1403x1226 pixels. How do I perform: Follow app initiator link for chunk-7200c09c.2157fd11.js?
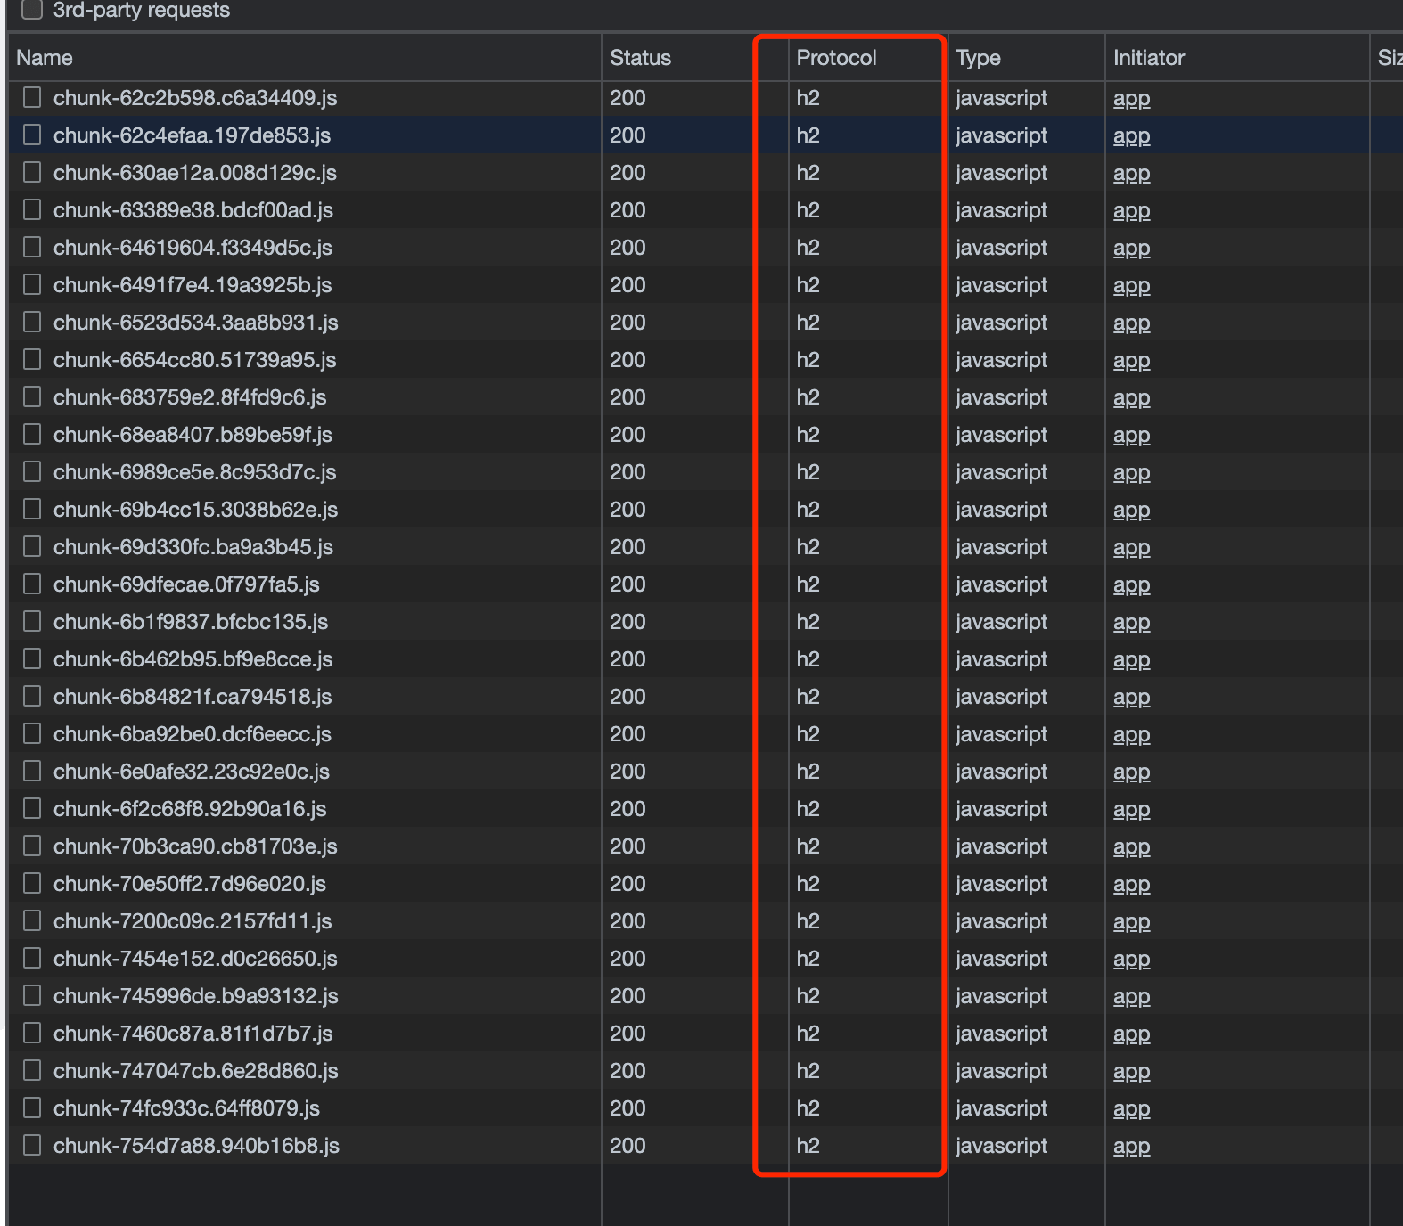tap(1131, 921)
